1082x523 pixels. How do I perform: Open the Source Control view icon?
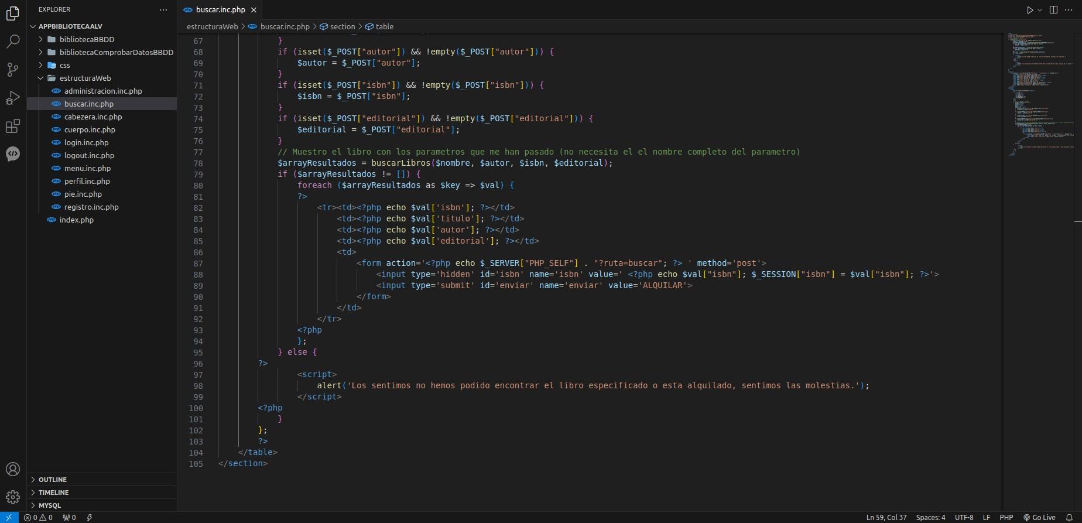click(x=12, y=70)
